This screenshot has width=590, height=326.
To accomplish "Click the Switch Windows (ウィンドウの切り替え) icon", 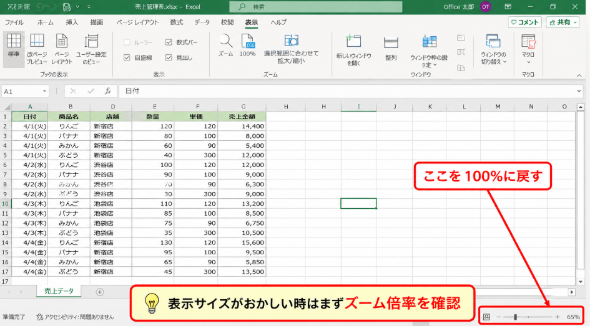I will coord(493,41).
